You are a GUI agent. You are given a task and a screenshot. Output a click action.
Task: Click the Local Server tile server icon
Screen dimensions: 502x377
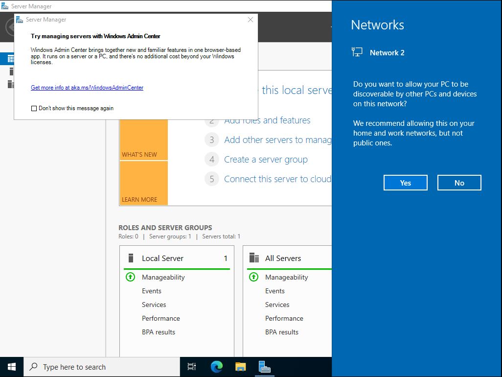[131, 258]
